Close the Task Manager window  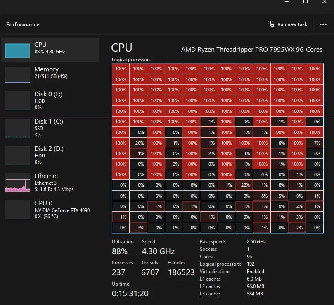pos(324,2)
